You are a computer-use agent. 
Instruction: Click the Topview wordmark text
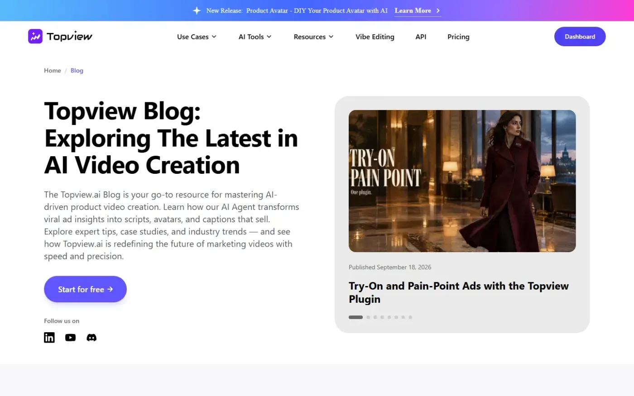69,37
